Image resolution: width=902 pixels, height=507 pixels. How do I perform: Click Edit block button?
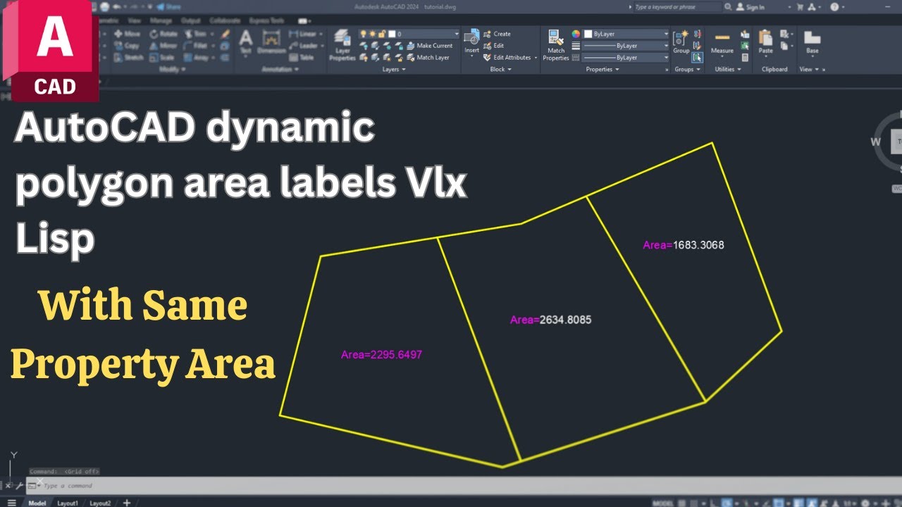(494, 46)
